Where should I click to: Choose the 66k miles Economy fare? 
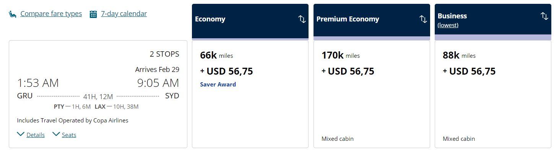coord(250,94)
